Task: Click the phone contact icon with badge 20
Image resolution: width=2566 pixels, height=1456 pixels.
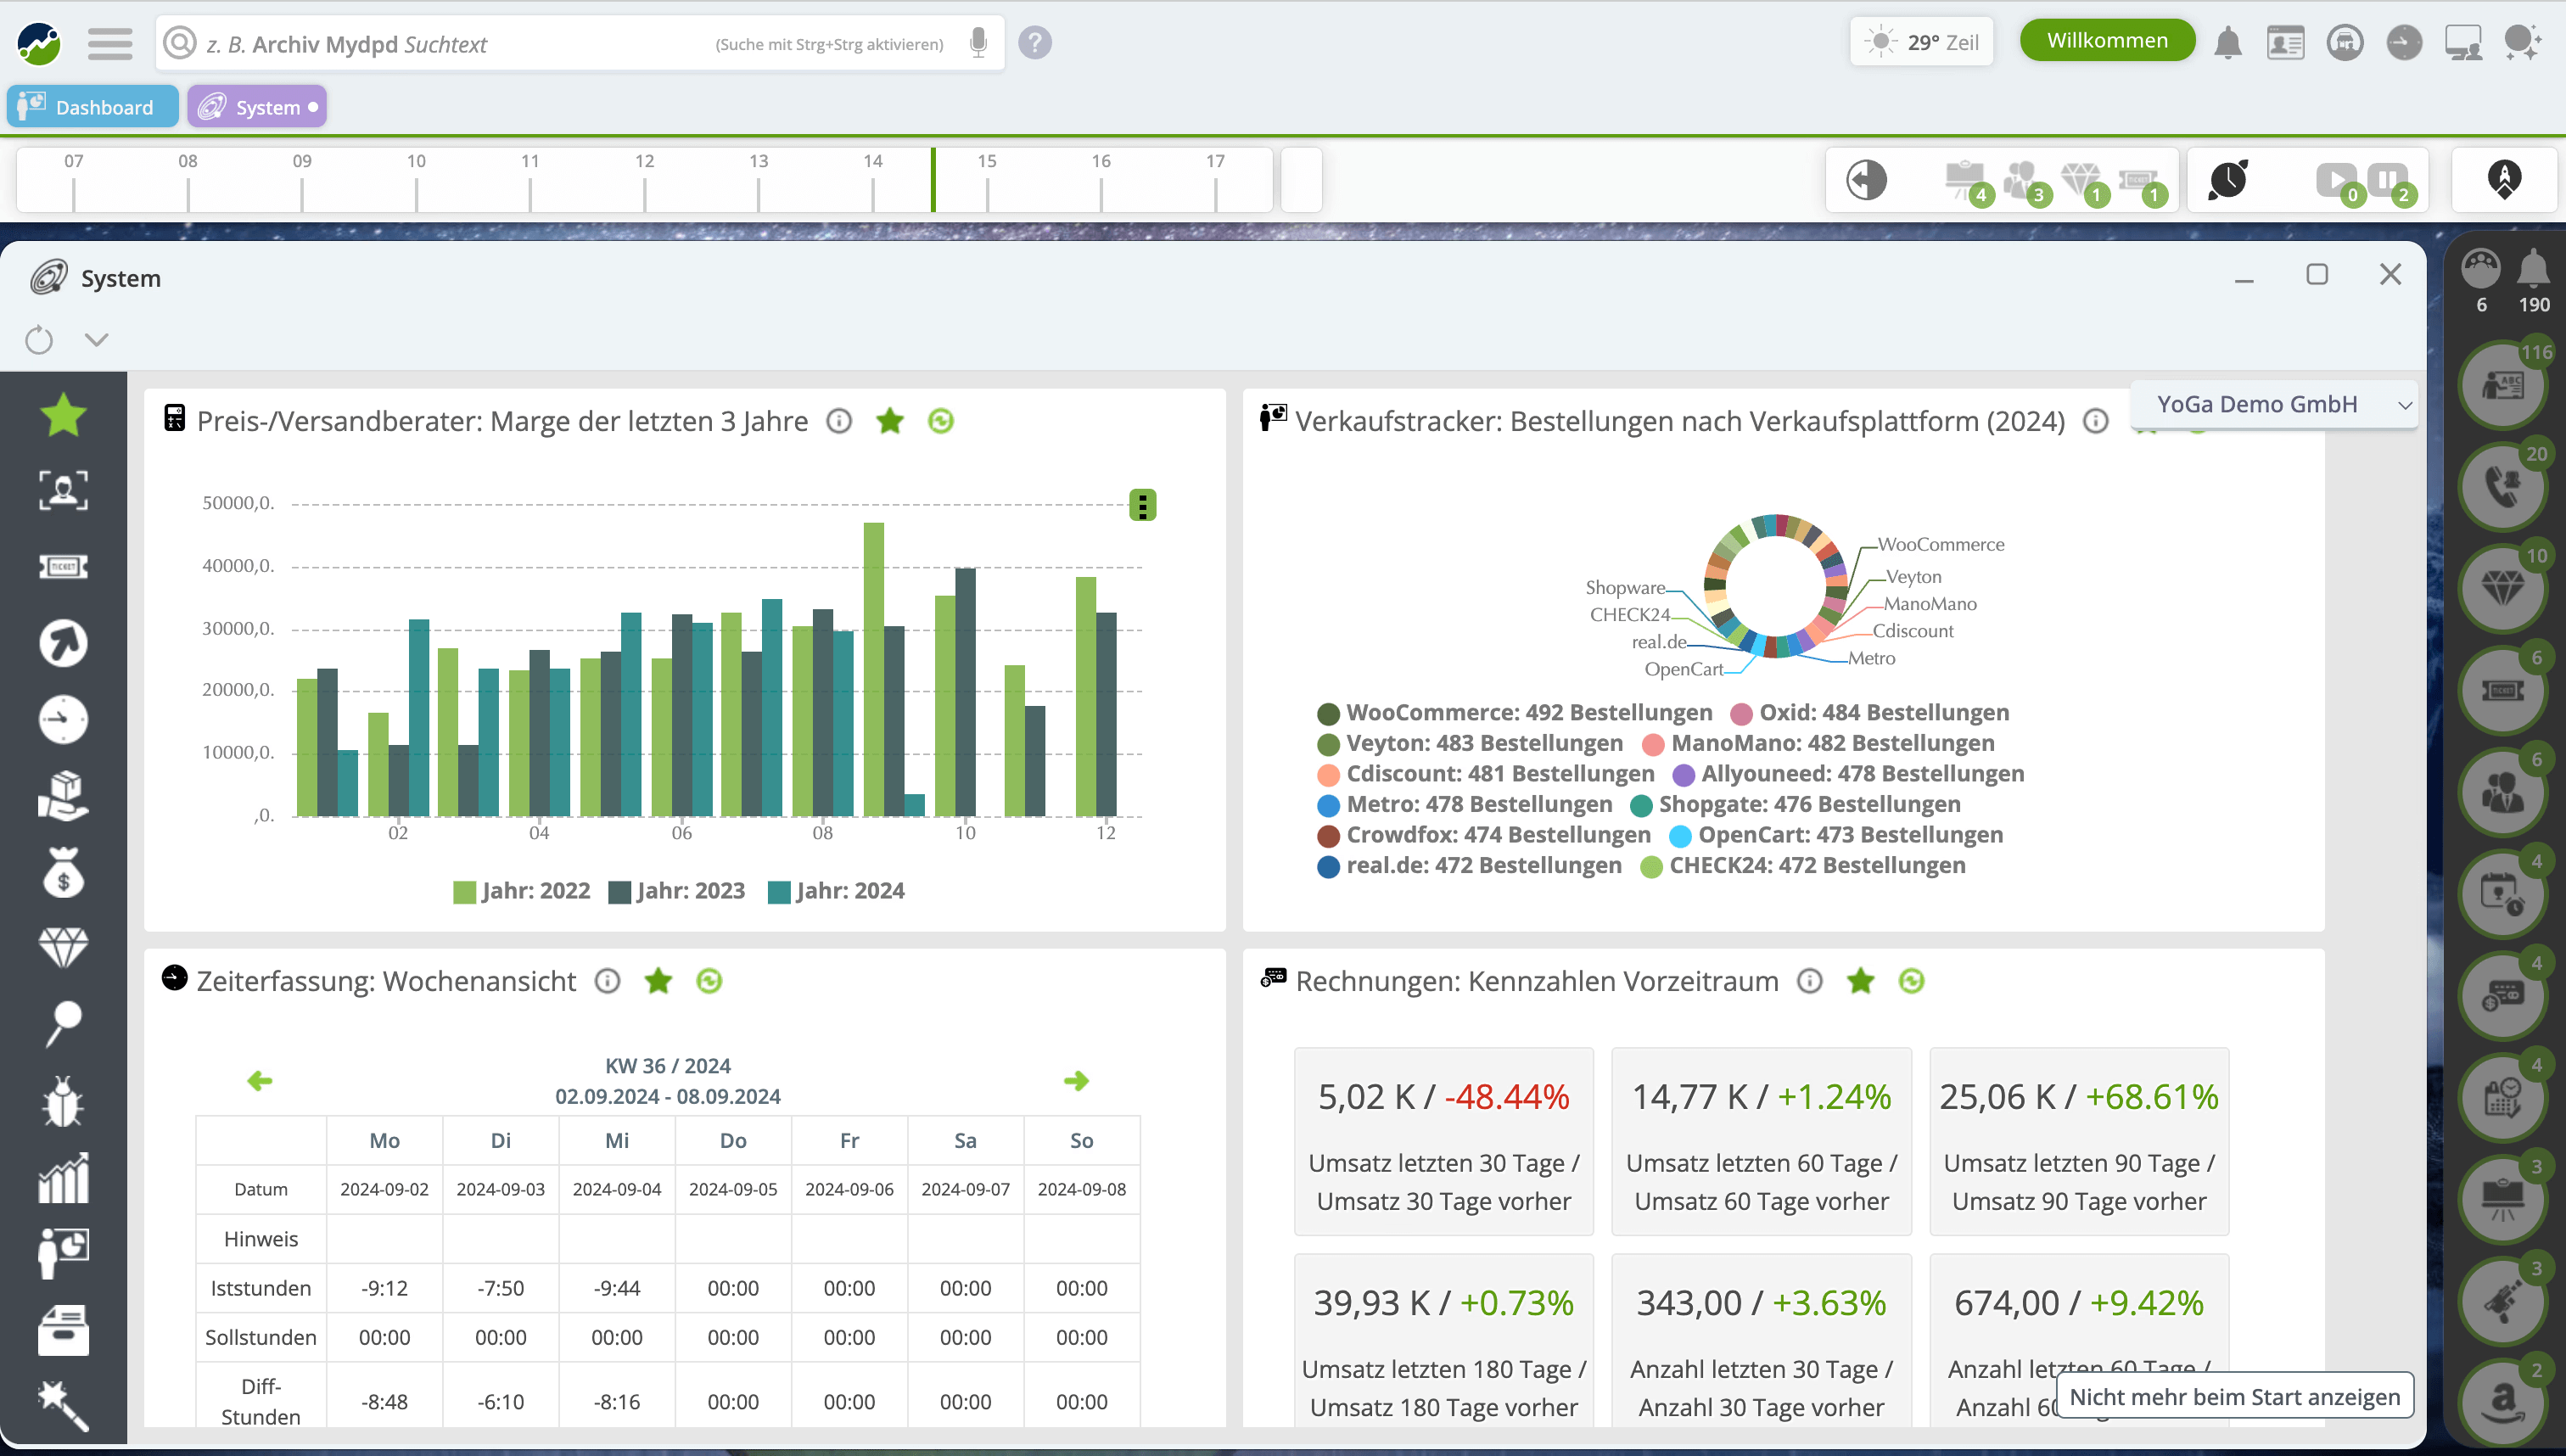Action: (2502, 488)
